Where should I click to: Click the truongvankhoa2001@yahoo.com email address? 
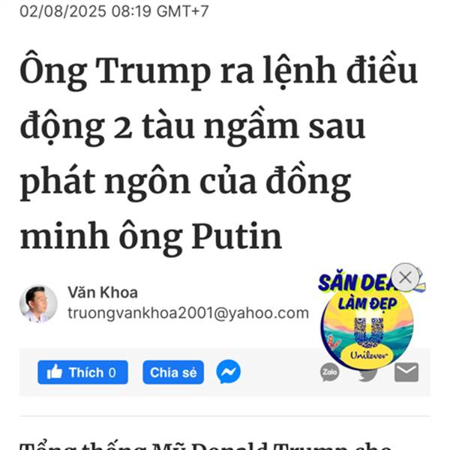point(188,313)
